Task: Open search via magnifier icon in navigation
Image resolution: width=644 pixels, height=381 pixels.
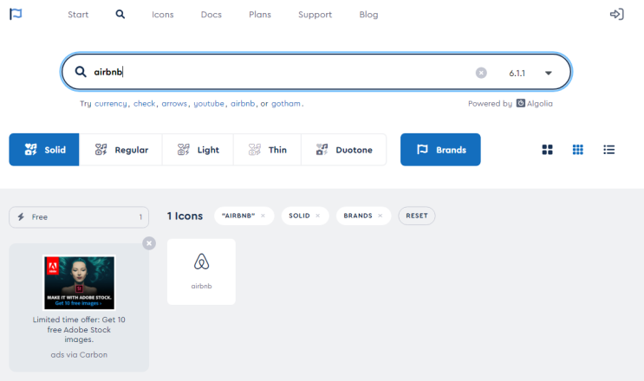Action: (120, 15)
